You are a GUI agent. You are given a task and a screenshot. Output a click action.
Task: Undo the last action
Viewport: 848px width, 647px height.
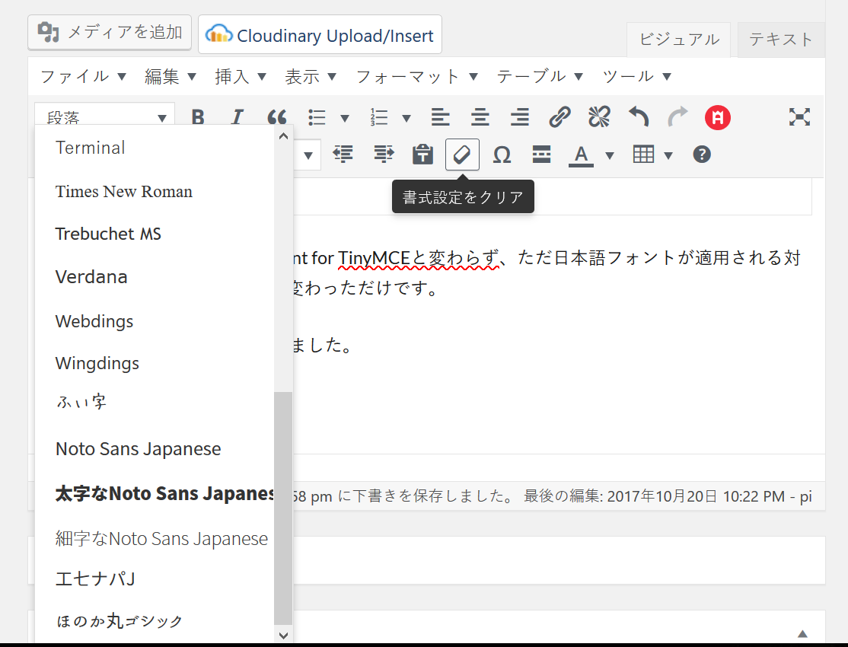click(x=639, y=117)
